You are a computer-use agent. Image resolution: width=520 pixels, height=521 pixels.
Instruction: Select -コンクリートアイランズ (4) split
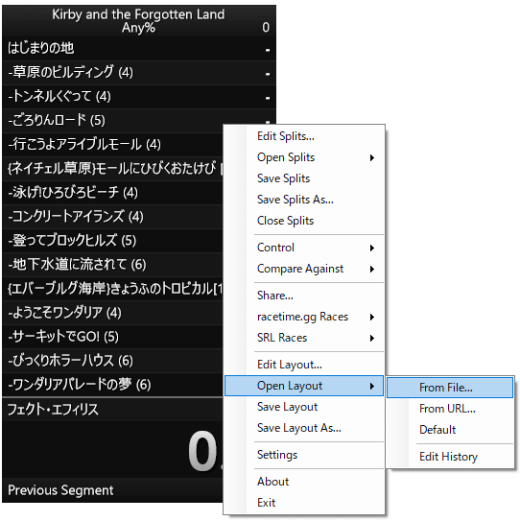point(112,216)
